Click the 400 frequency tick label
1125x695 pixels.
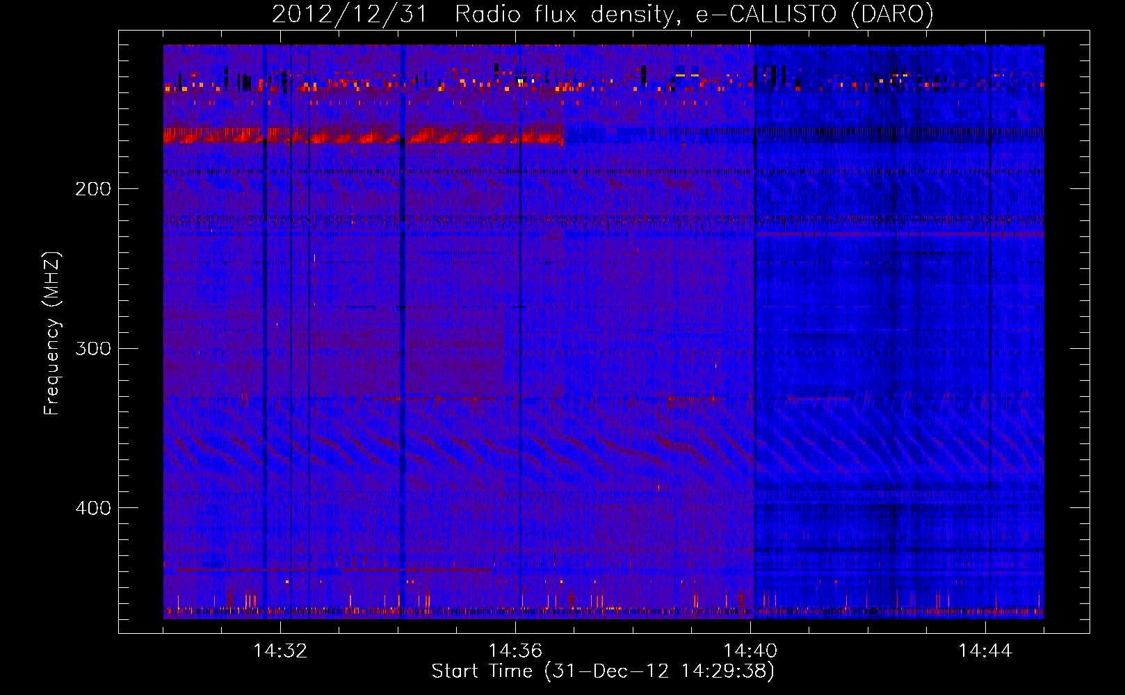click(x=93, y=508)
